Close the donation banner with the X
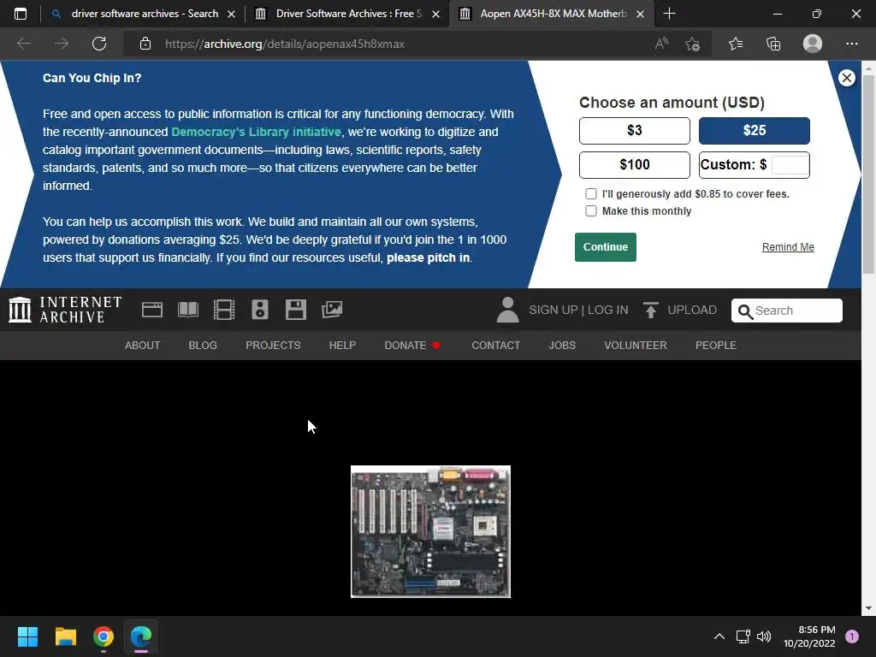 846,78
